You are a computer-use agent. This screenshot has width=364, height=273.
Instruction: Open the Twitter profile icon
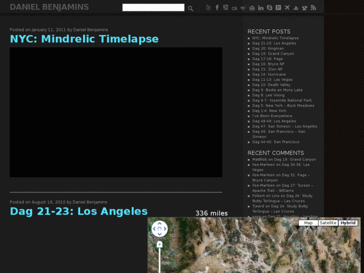tap(208, 8)
